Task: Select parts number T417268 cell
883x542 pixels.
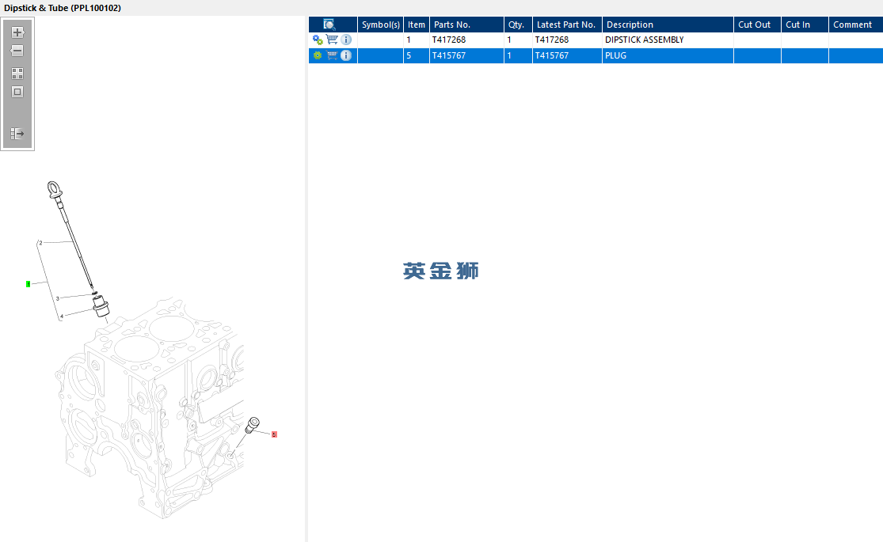Action: [x=466, y=40]
